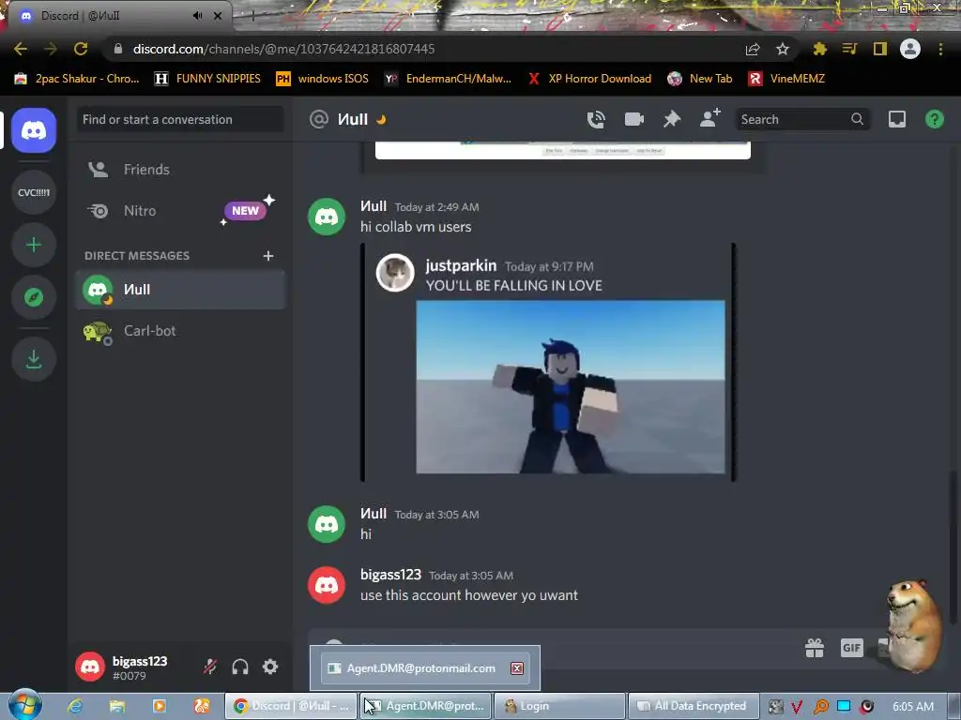Click Find or start a conversation box
The width and height of the screenshot is (961, 720).
(x=180, y=119)
